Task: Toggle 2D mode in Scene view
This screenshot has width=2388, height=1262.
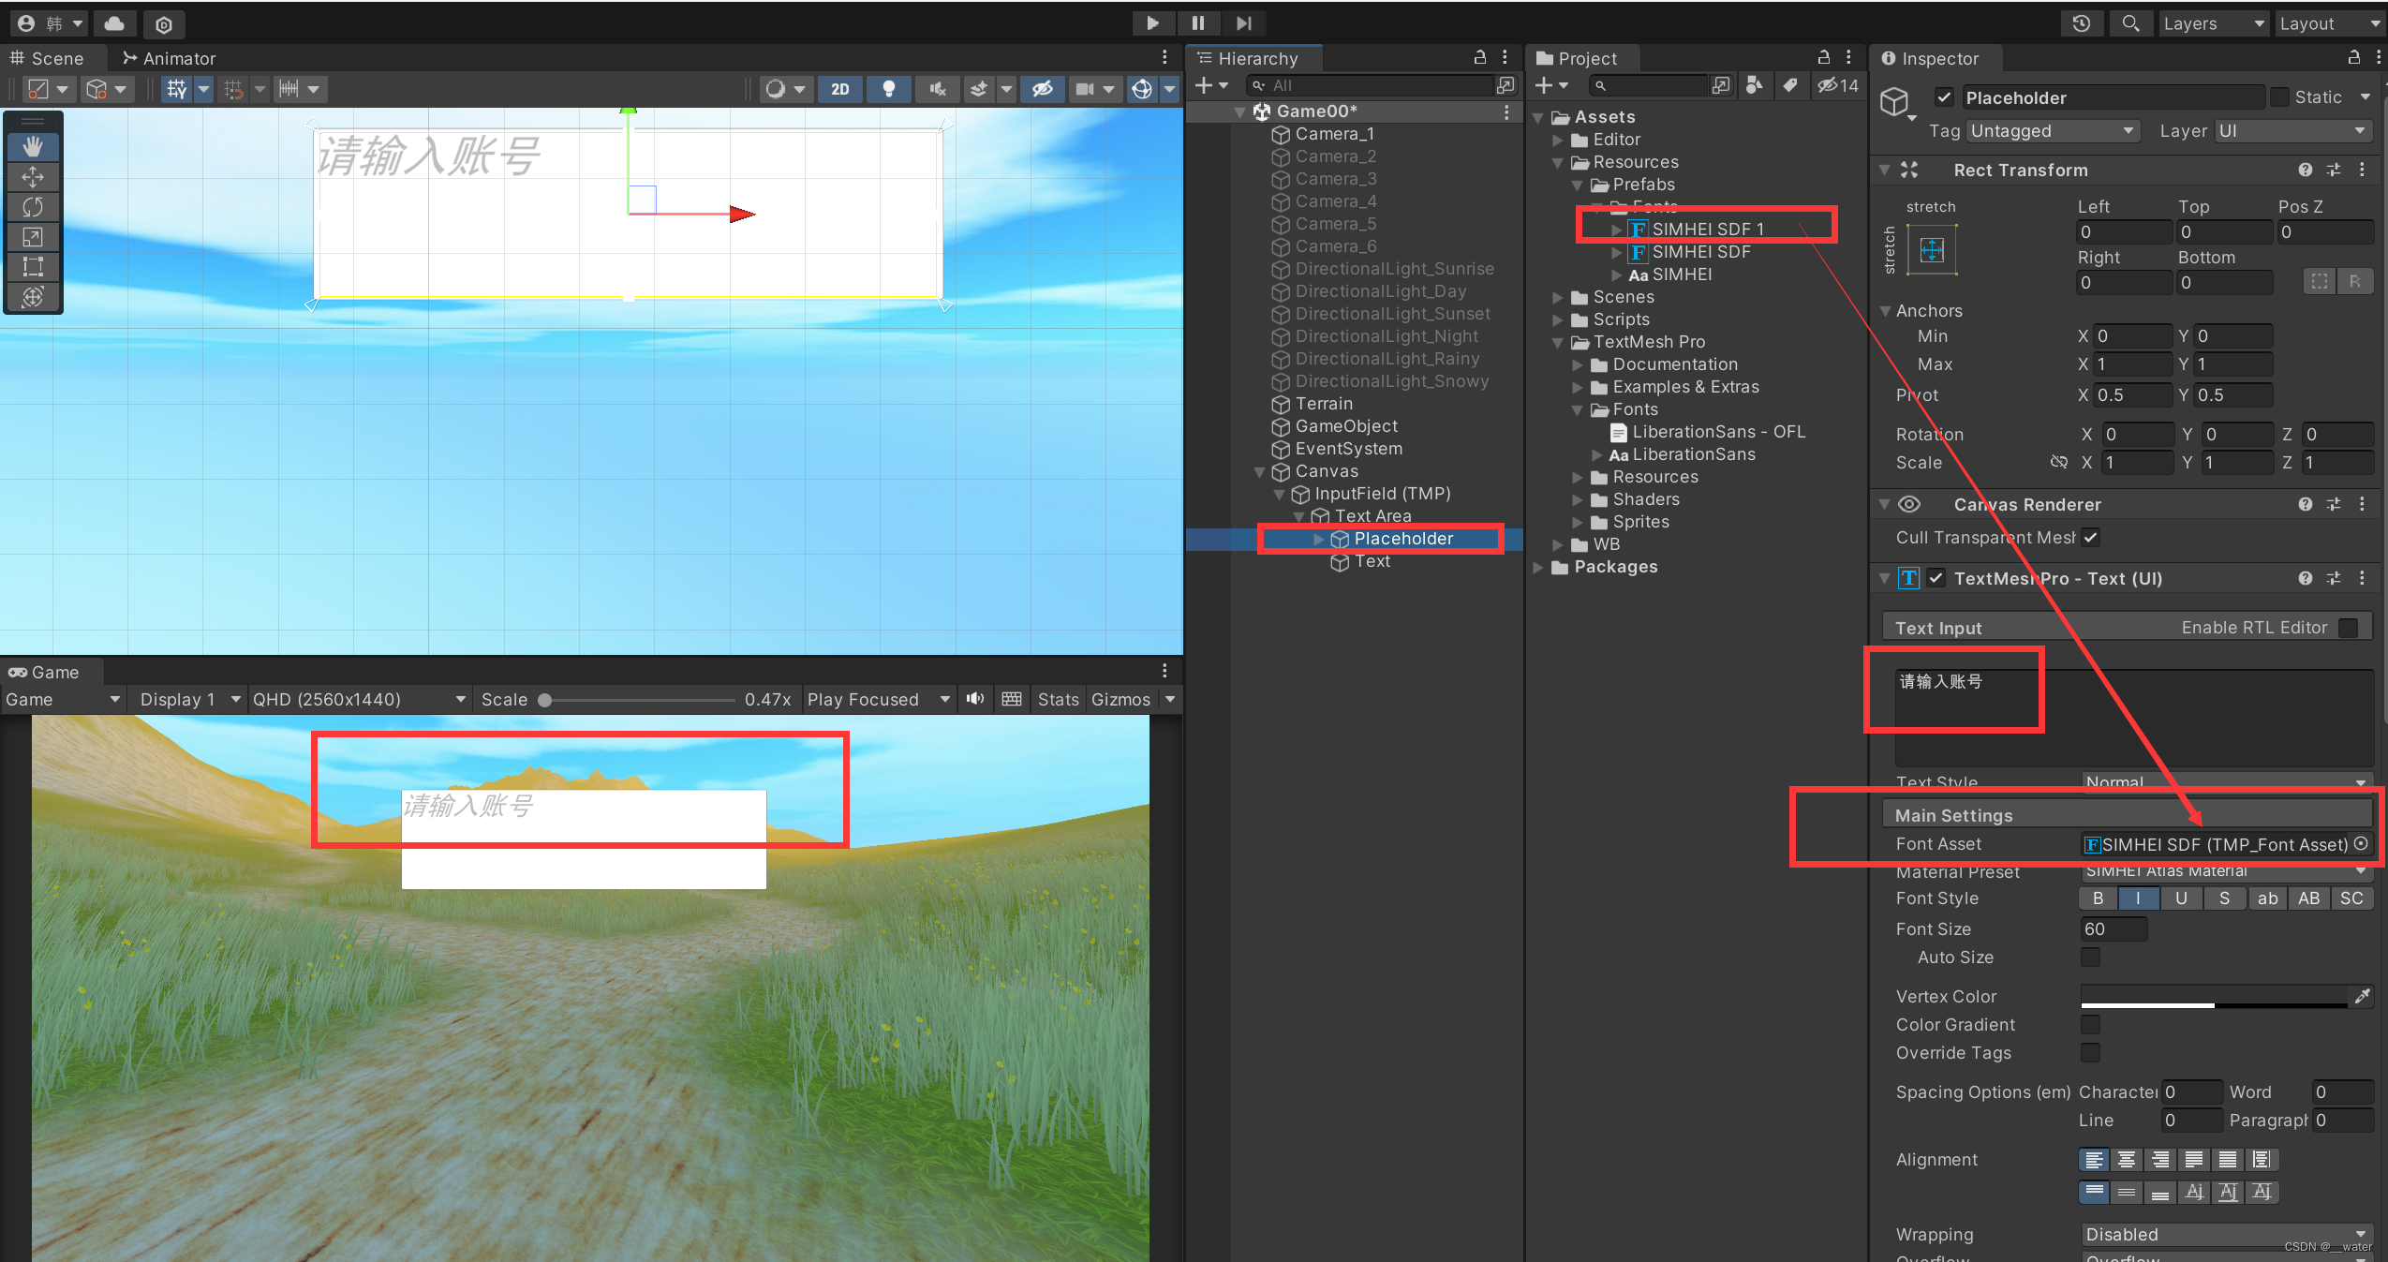Action: pos(839,89)
